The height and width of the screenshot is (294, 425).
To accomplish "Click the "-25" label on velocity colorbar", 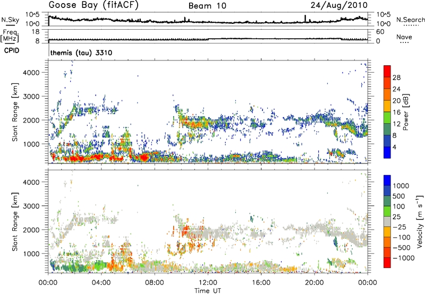I will pos(399,227).
